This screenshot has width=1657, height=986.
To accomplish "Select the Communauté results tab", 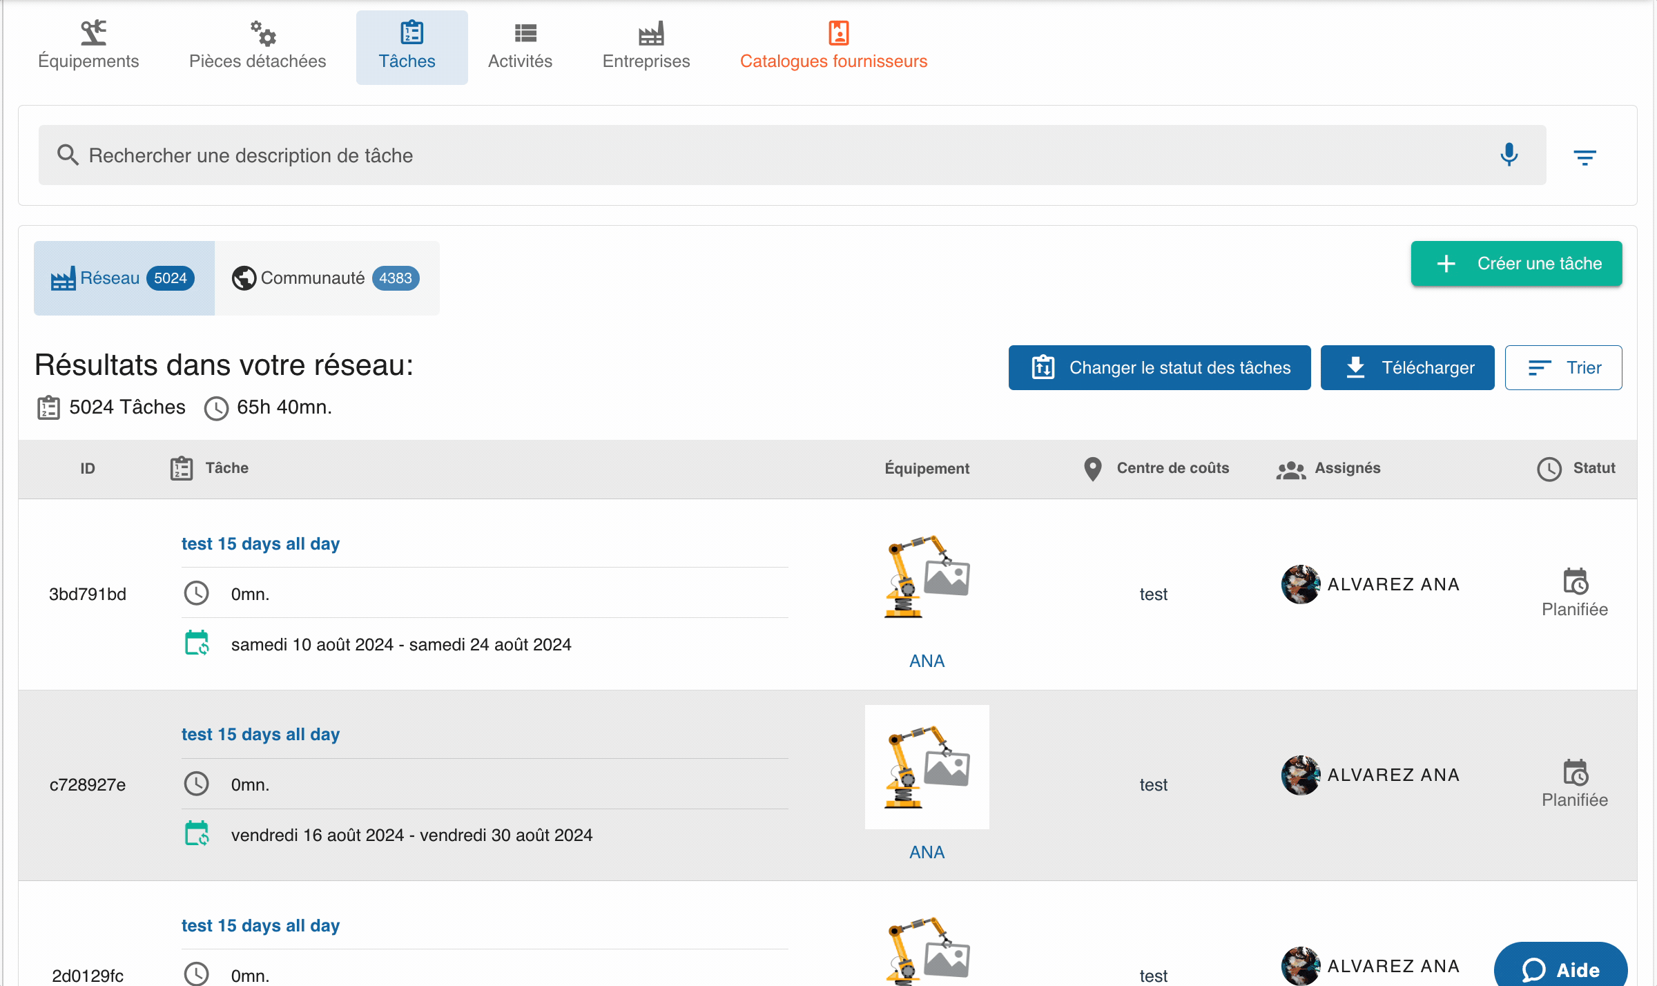I will tap(326, 278).
